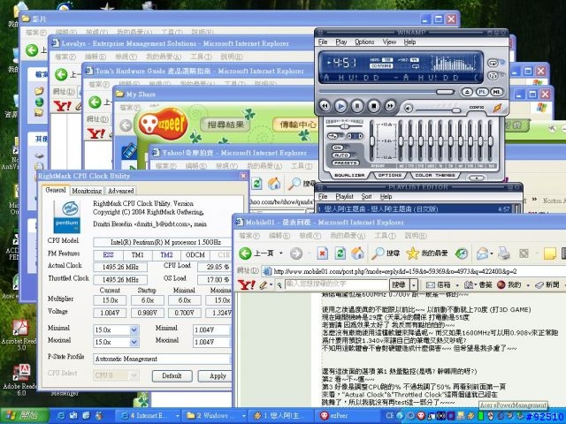Click Yahoo toolbar 信箱 mail button
566x424 pixels.
pyautogui.click(x=438, y=284)
